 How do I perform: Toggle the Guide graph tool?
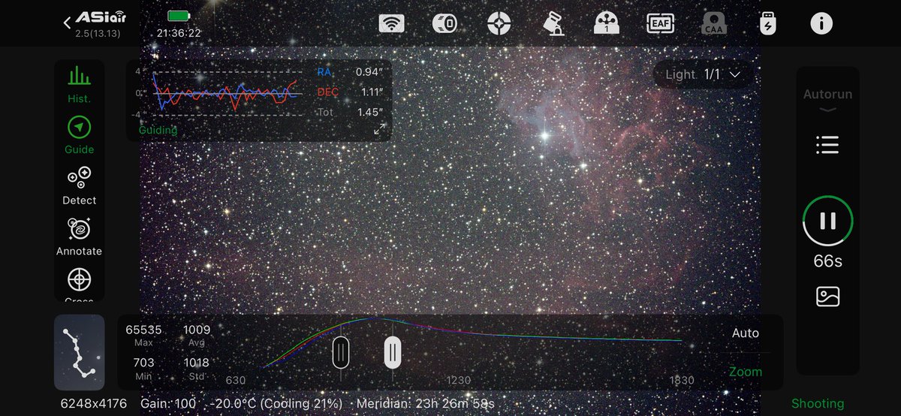click(79, 134)
